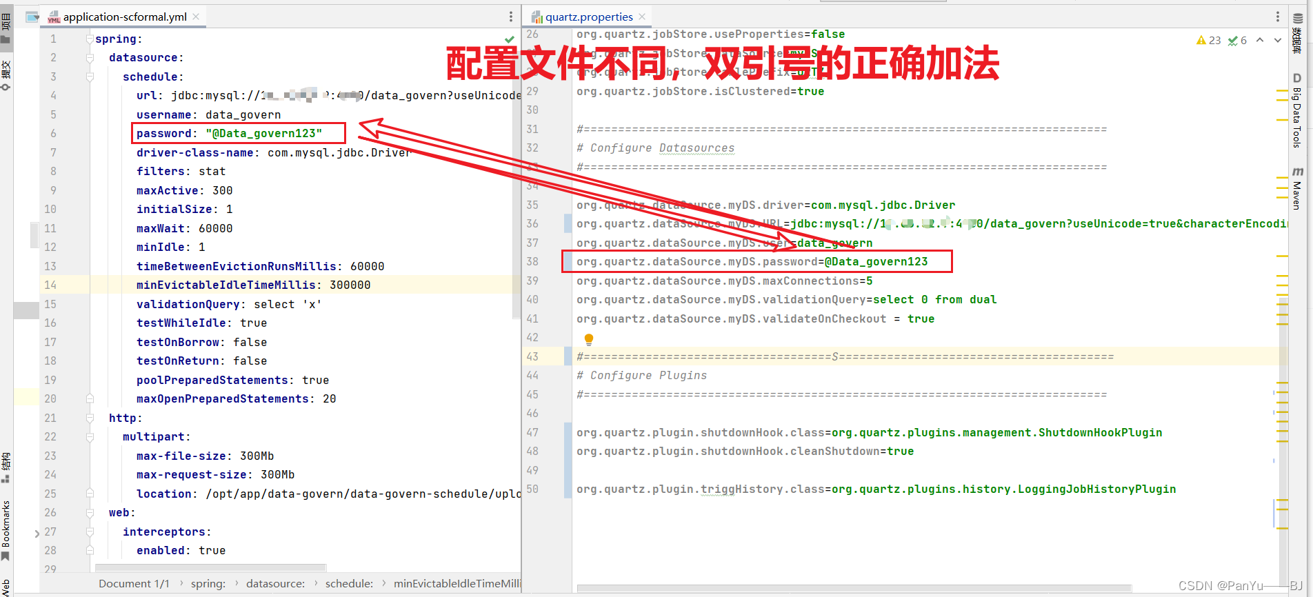Click enabled: true line in yml
Screen dimensions: 1313x597
[181, 551]
